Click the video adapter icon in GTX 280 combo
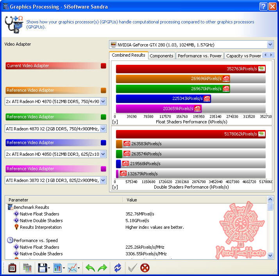279x276 pixels. click(x=113, y=45)
